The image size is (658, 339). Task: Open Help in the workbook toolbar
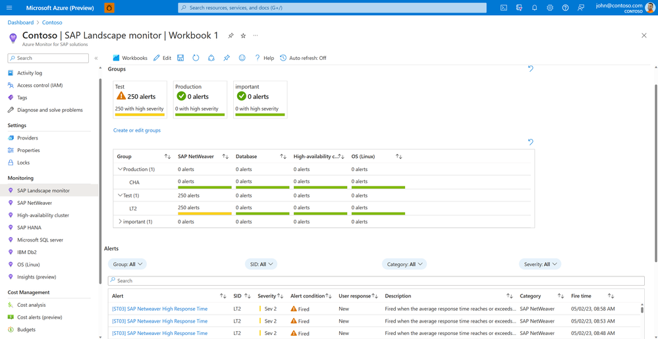tap(264, 58)
